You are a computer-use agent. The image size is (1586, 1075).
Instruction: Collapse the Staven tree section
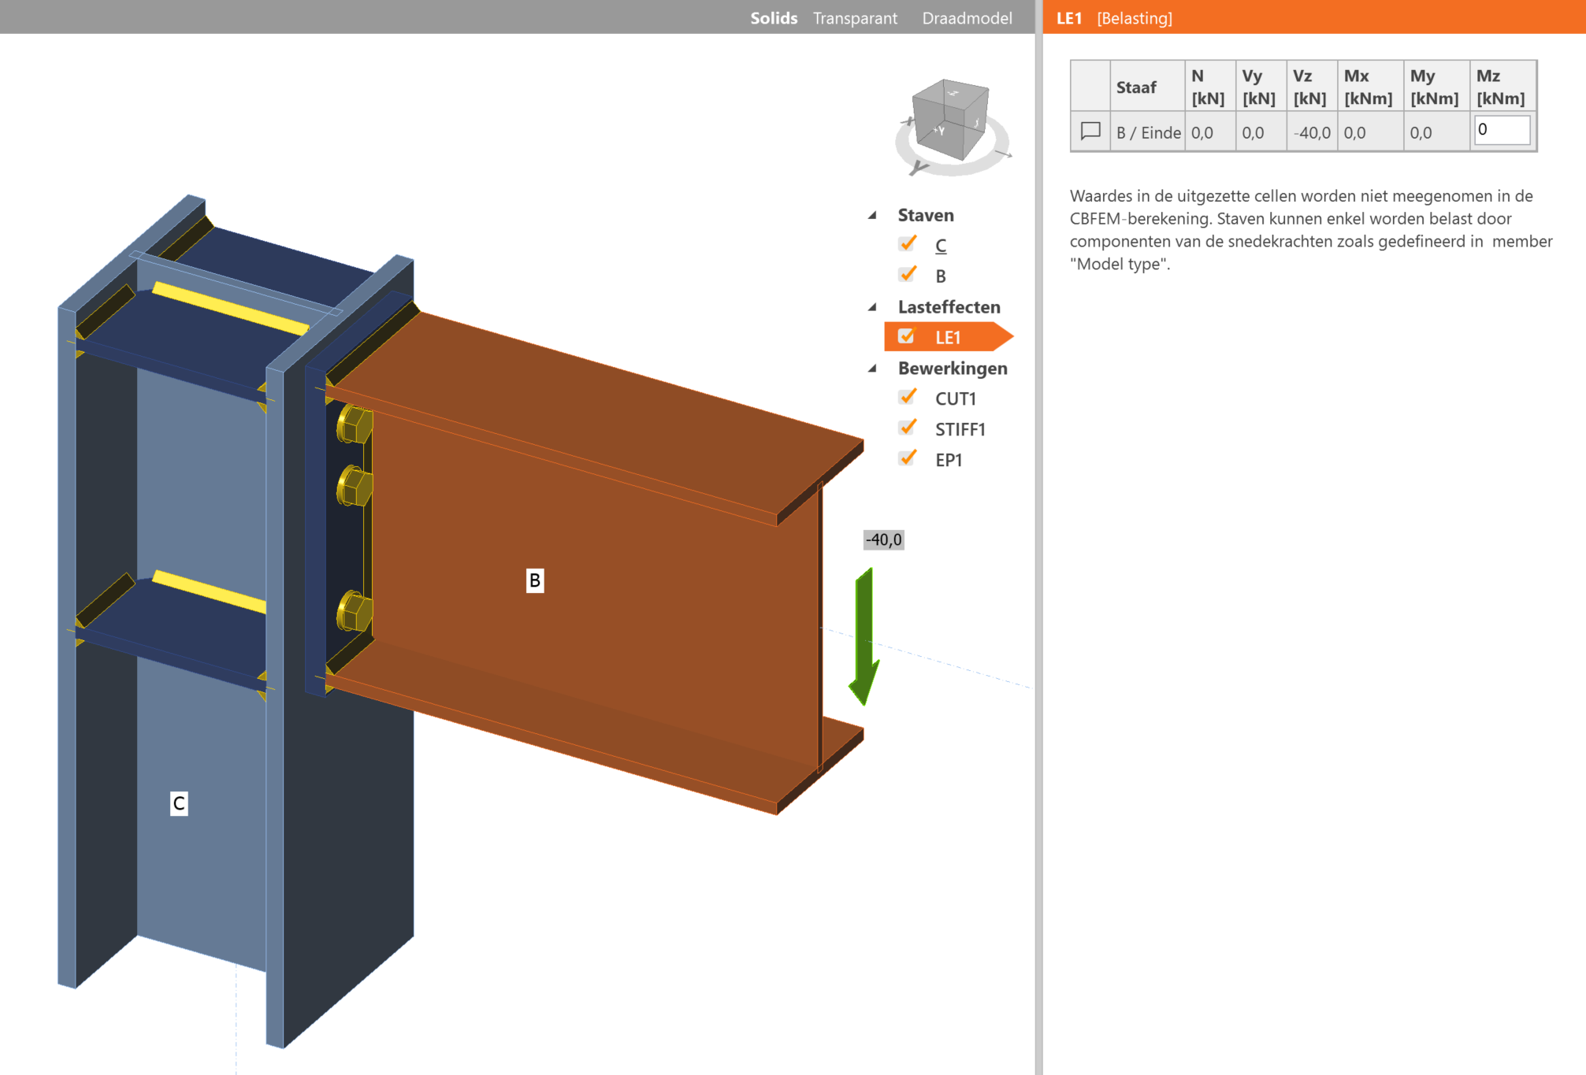pyautogui.click(x=872, y=215)
